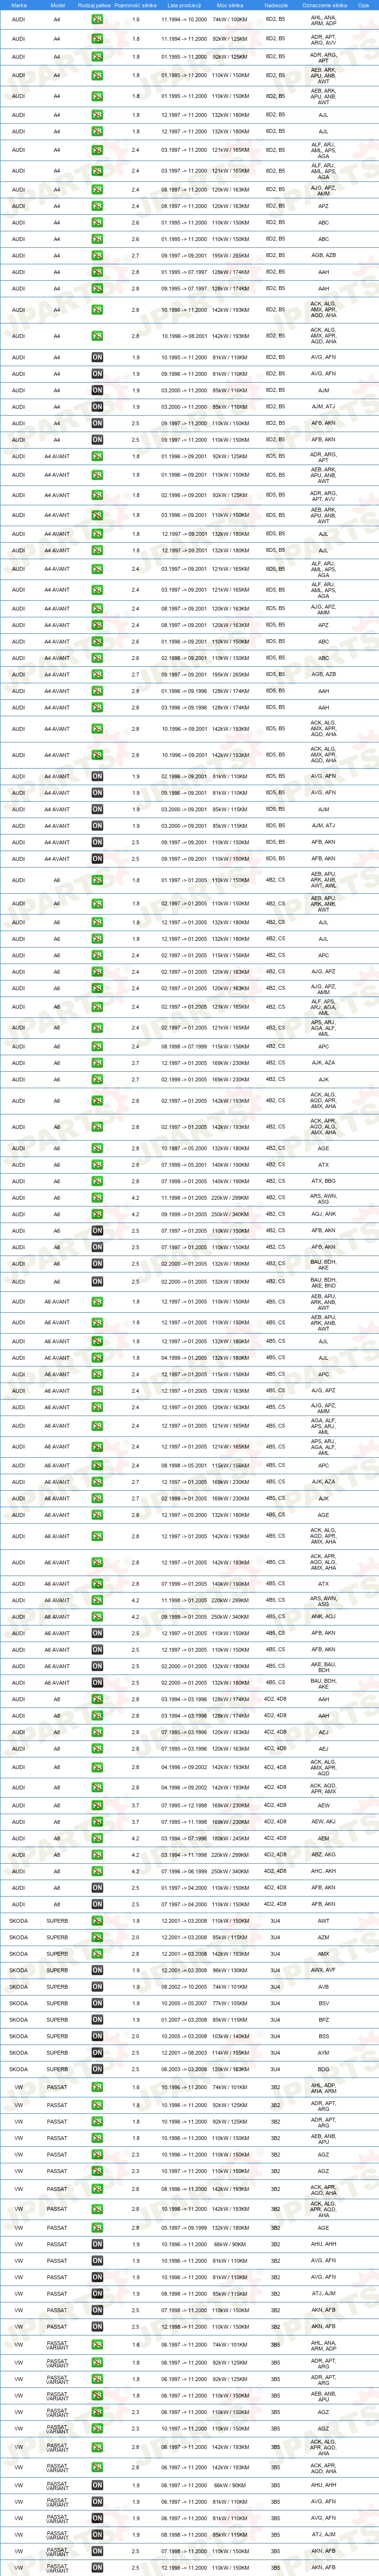The height and width of the screenshot is (2576, 379).
Task: Click the Marka column header
Action: (x=19, y=5)
